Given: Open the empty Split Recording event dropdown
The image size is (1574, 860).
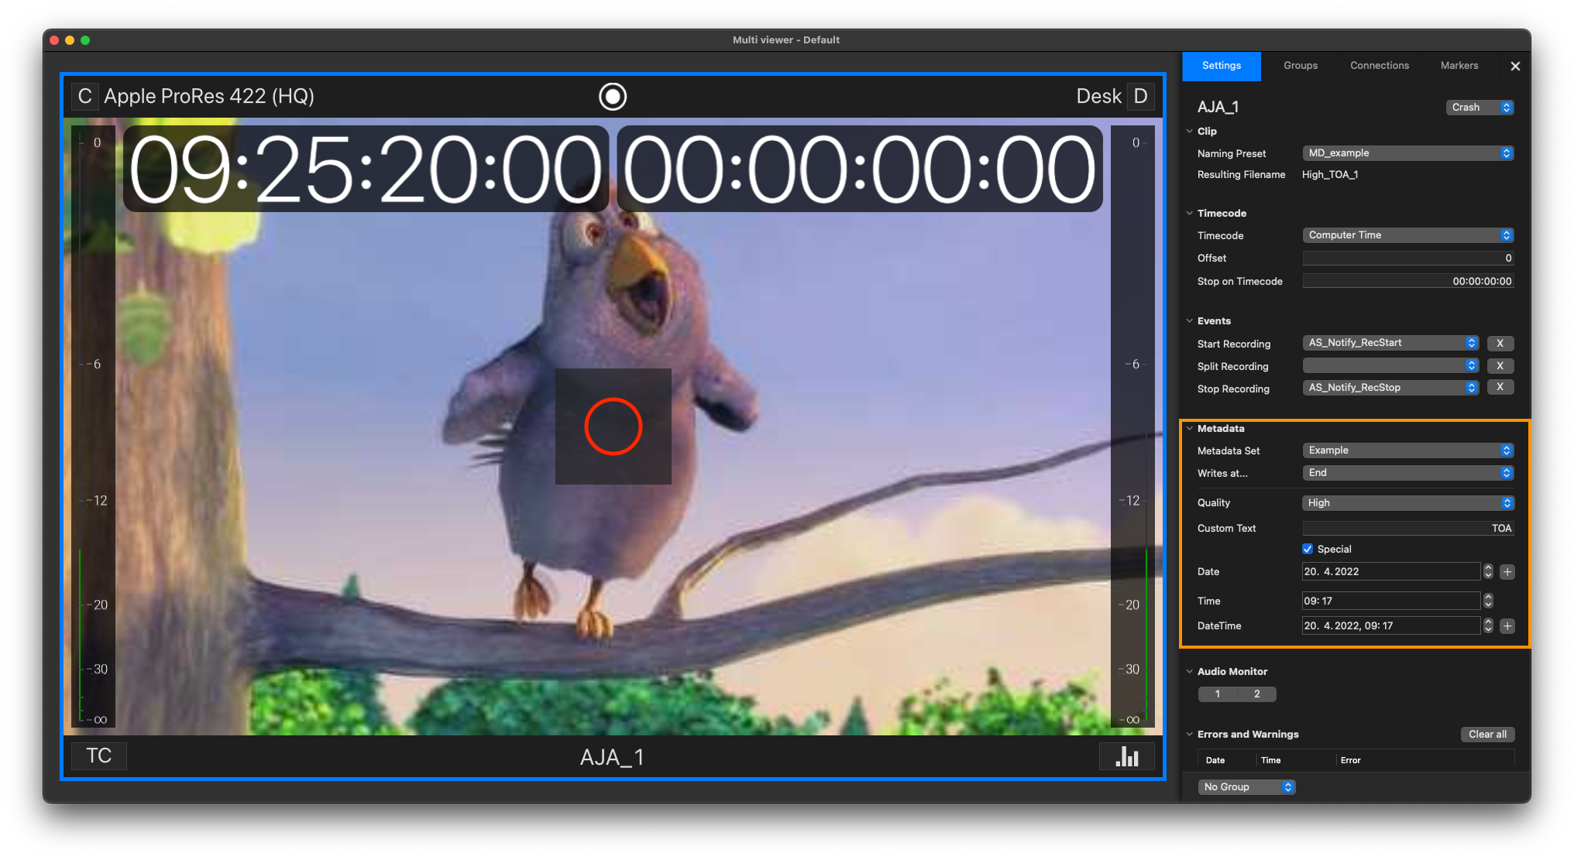Looking at the screenshot, I should [x=1390, y=365].
